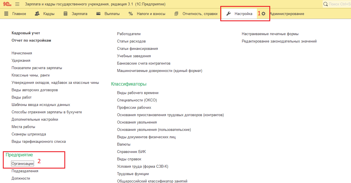Image resolution: width=351 pixels, height=183 pixels.
Task: Open the Администрирование section
Action: coord(287,14)
